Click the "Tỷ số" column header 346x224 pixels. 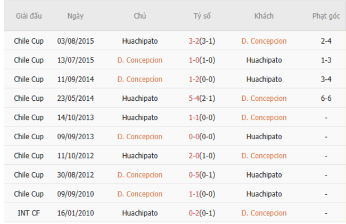pyautogui.click(x=202, y=15)
